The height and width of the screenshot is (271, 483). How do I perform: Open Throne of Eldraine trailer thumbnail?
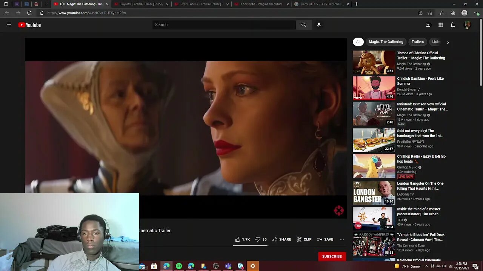[x=374, y=62]
